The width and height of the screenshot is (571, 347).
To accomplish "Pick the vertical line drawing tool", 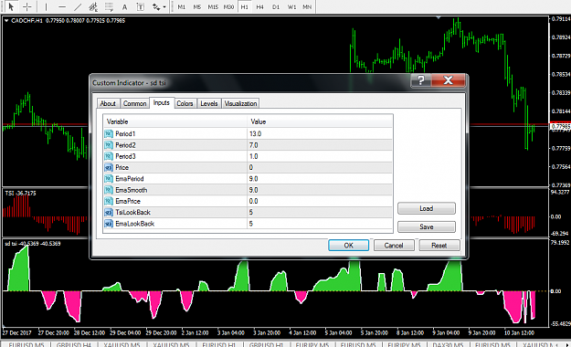I will point(46,6).
